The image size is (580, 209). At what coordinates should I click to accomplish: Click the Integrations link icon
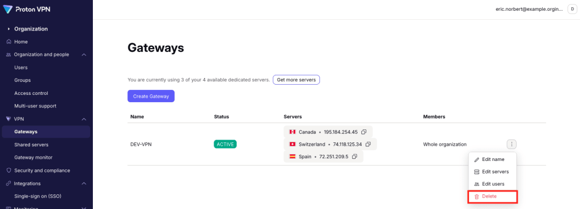pos(8,183)
